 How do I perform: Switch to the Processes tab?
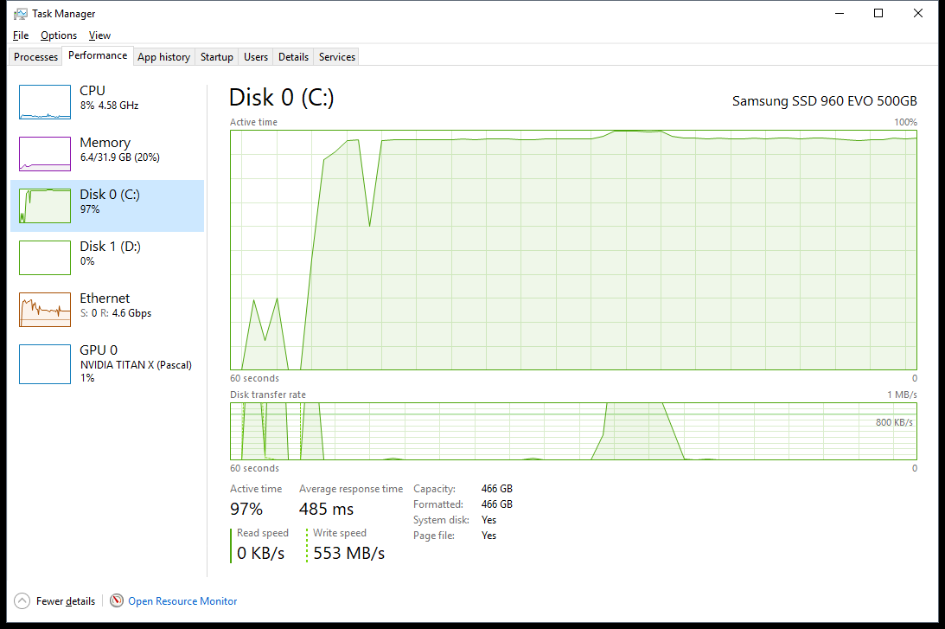pos(36,57)
